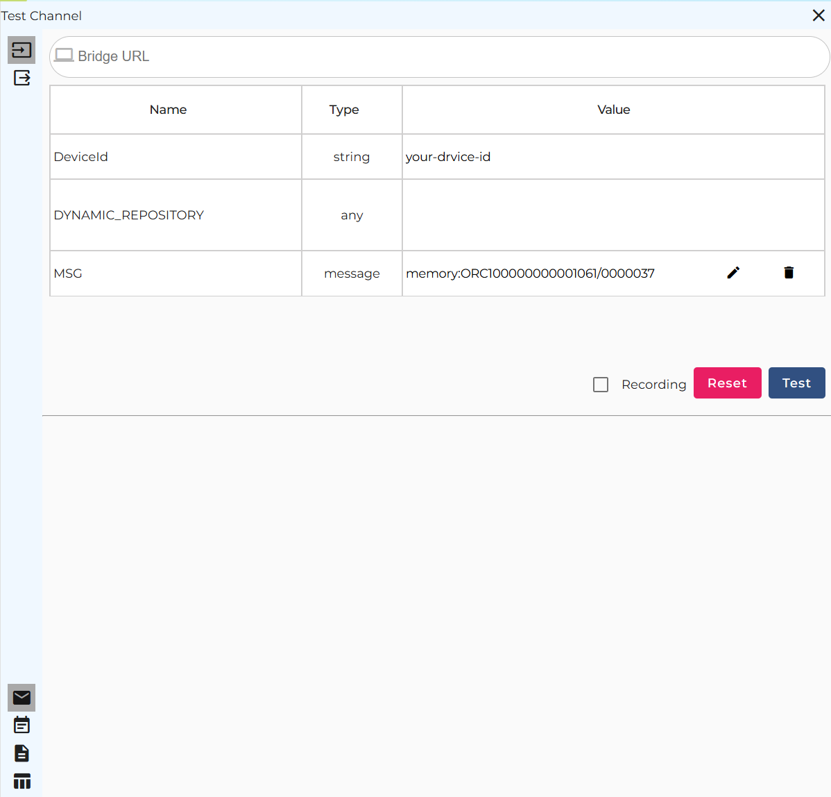Image resolution: width=831 pixels, height=797 pixels.
Task: Click the empty DYNAMIC_REPOSITORY value cell
Action: (x=613, y=215)
